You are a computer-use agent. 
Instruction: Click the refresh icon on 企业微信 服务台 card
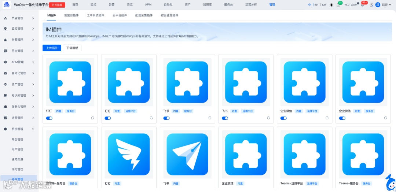385,118
